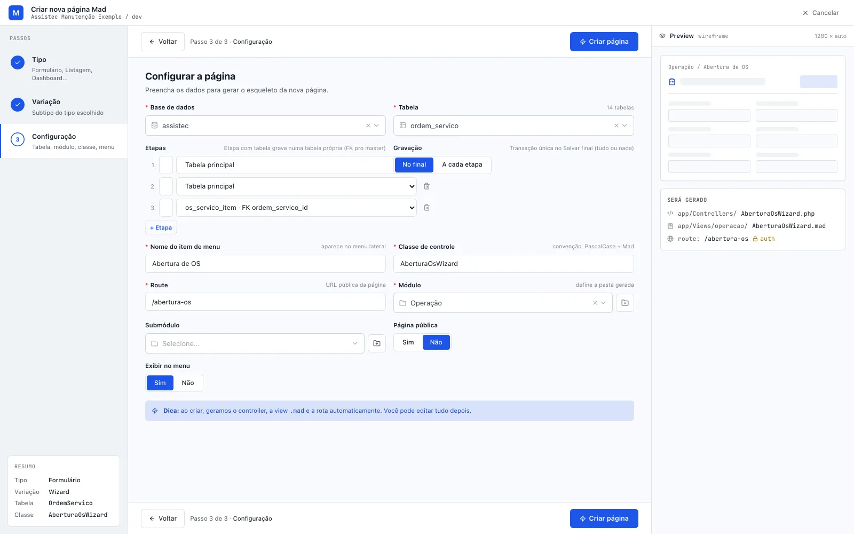Viewport: 854px width, 534px height.
Task: Focus the Classe de controle input
Action: tap(513, 264)
